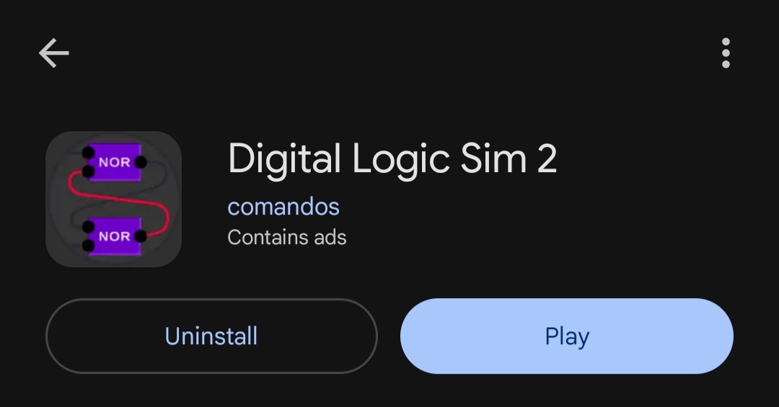
Task: Tap the Digital Logic Sim 2 app icon
Action: (113, 199)
